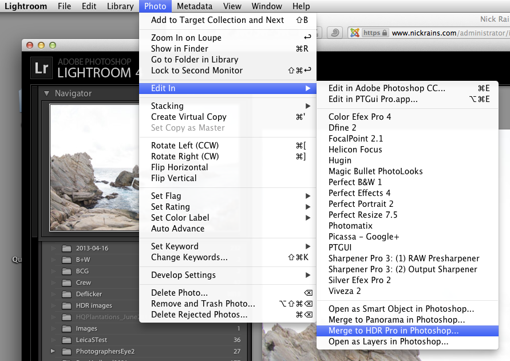The width and height of the screenshot is (510, 361).
Task: Choose Flip Horizontal
Action: (x=228, y=167)
